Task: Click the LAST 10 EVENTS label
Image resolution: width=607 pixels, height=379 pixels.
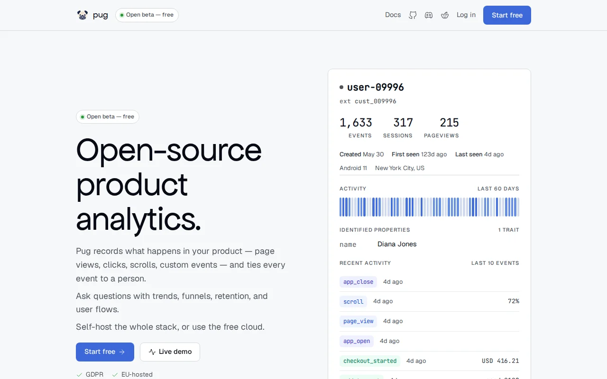Action: coord(495,263)
